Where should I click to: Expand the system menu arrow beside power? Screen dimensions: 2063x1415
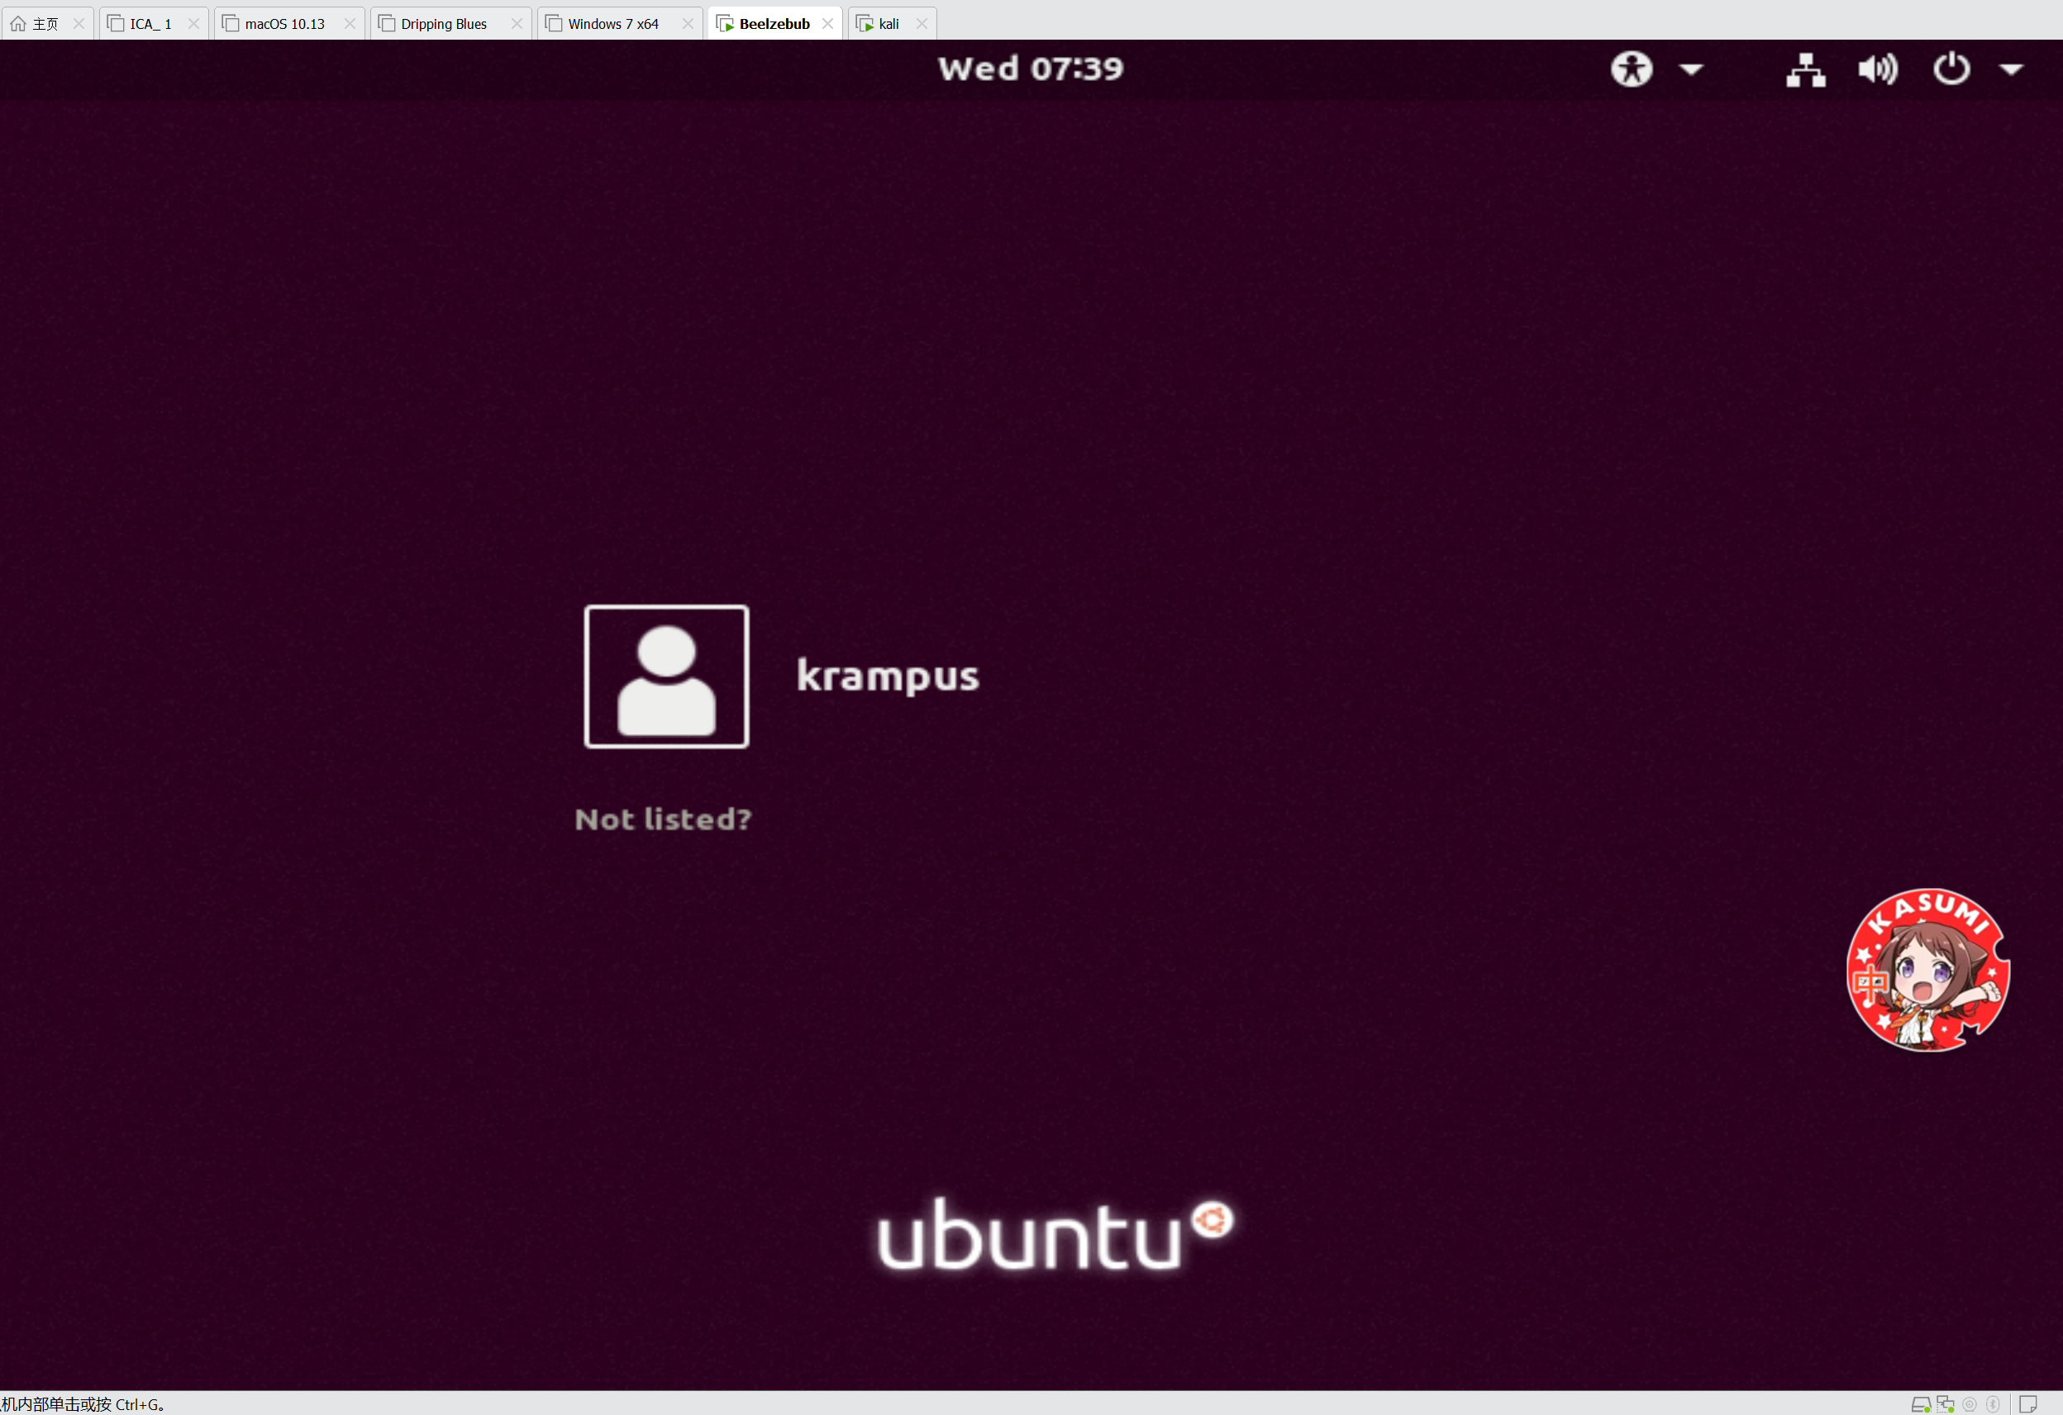(x=2012, y=69)
